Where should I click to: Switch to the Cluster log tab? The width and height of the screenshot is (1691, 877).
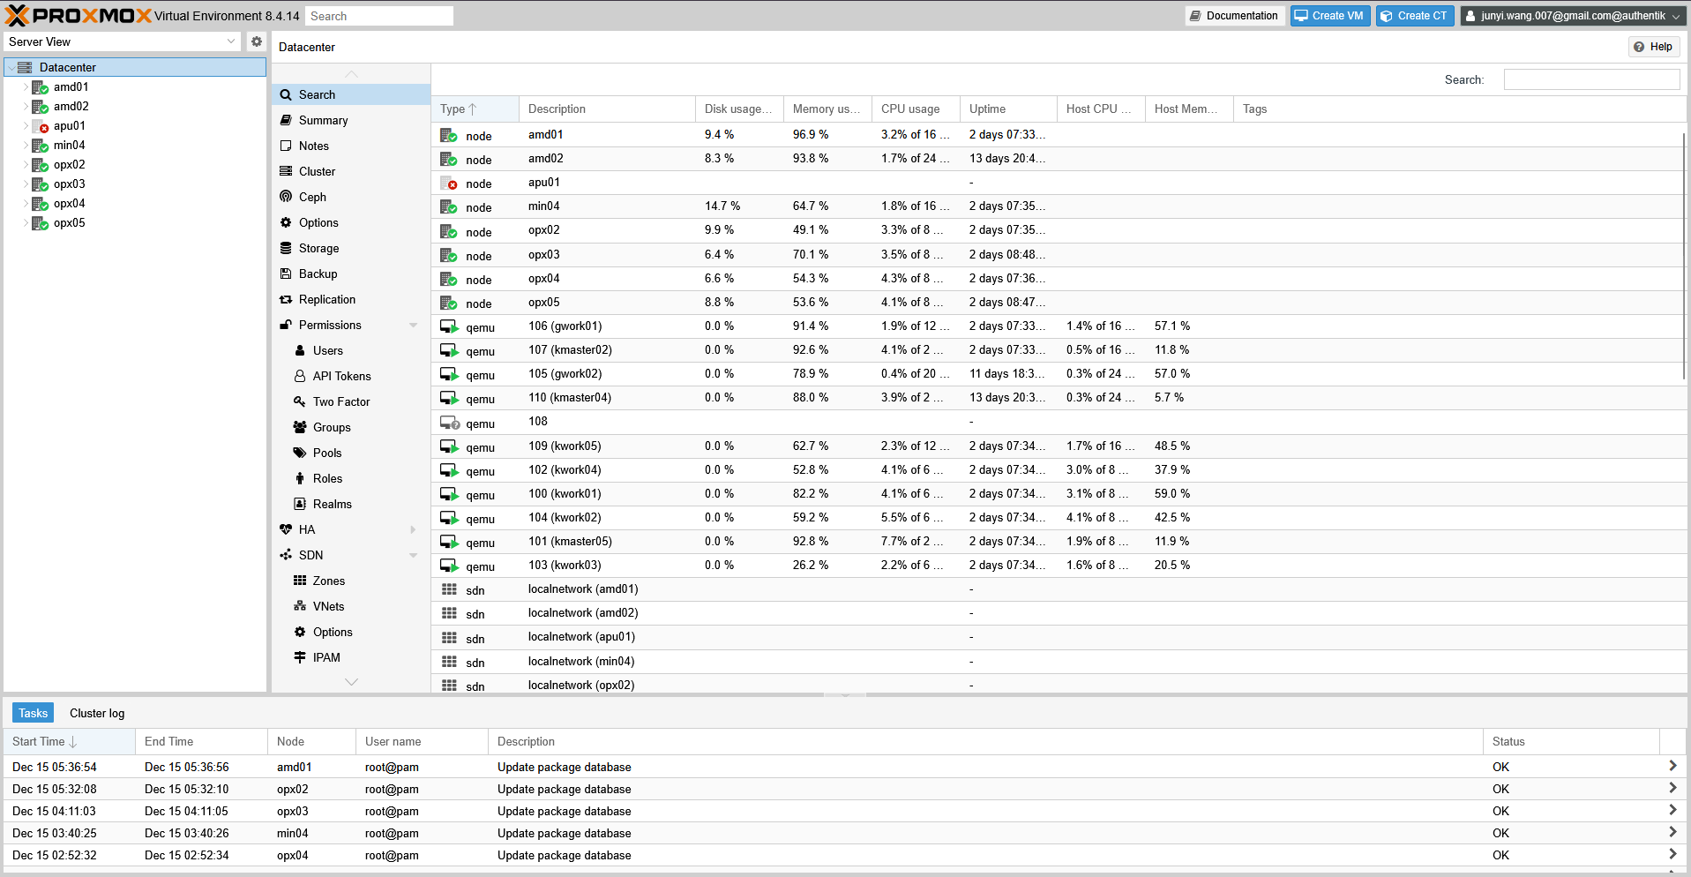coord(96,713)
